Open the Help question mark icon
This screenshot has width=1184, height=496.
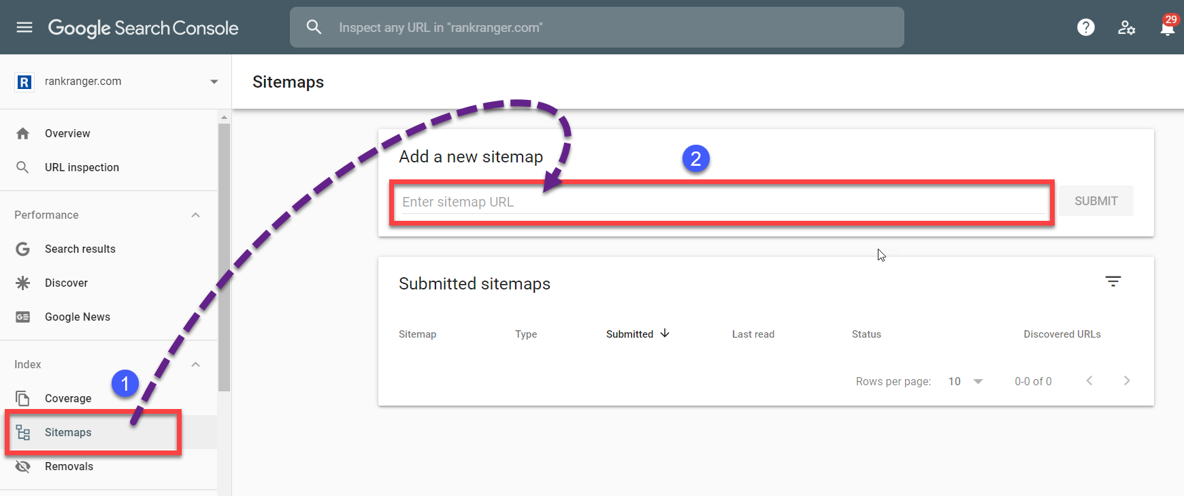point(1086,27)
